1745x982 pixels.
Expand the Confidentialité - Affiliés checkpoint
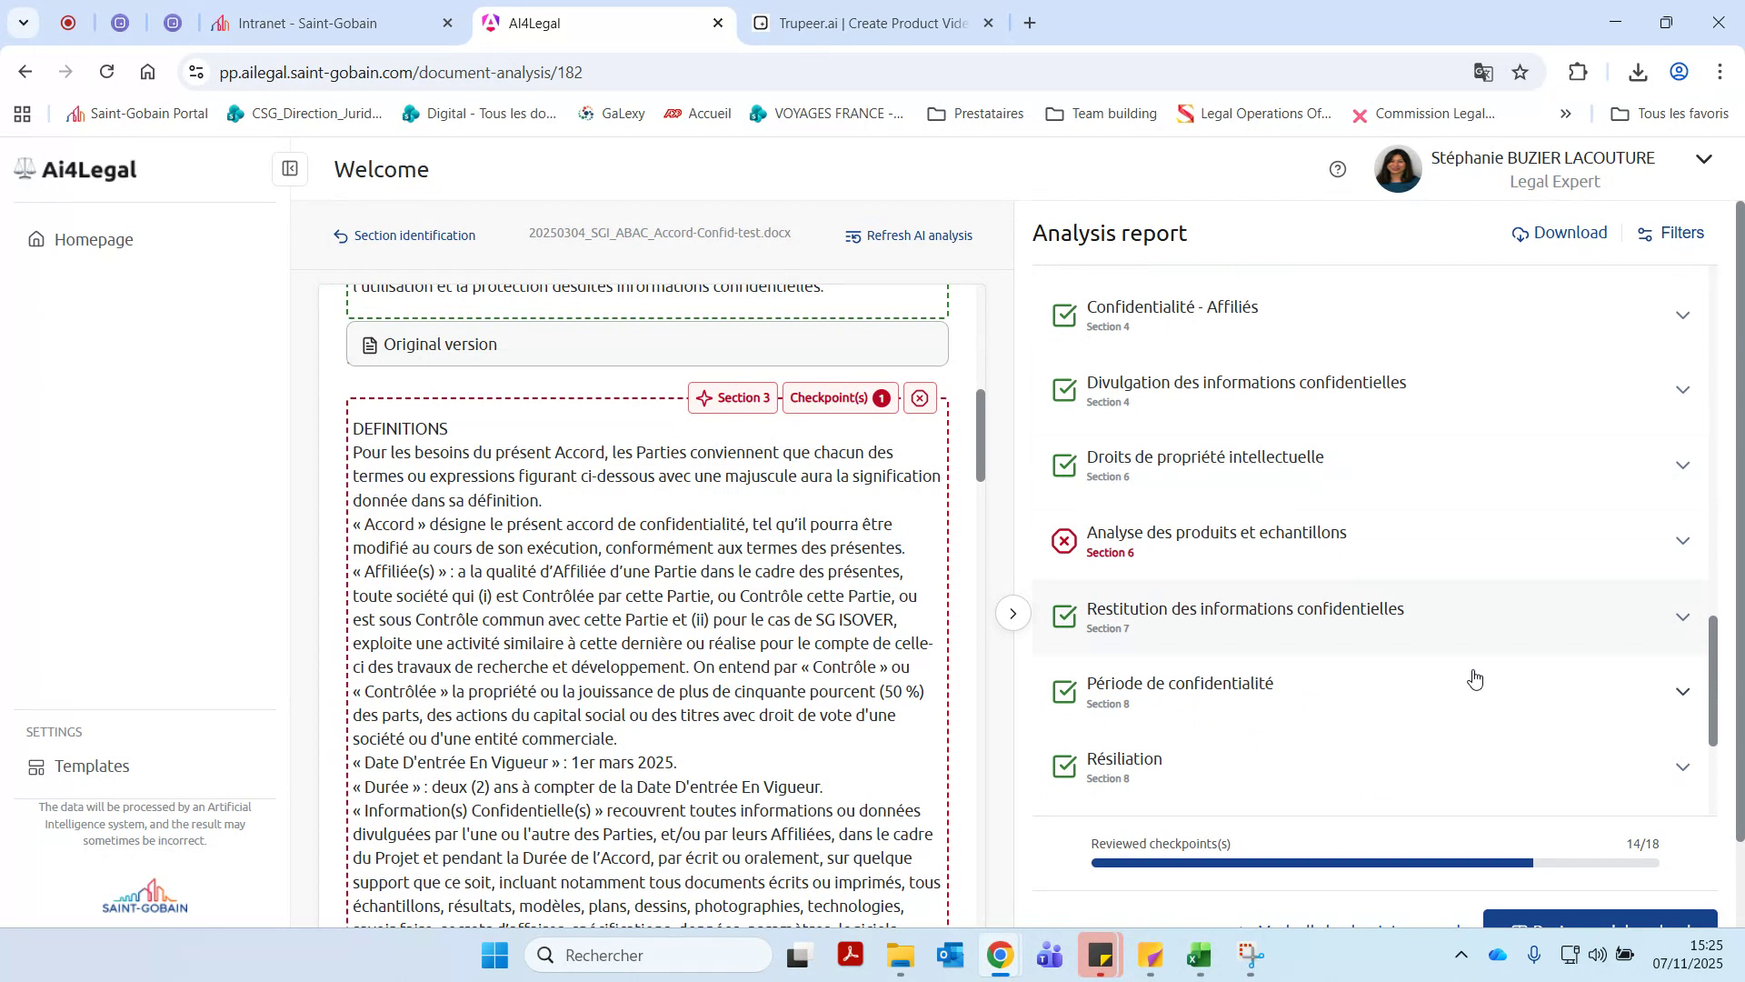coord(1682,315)
